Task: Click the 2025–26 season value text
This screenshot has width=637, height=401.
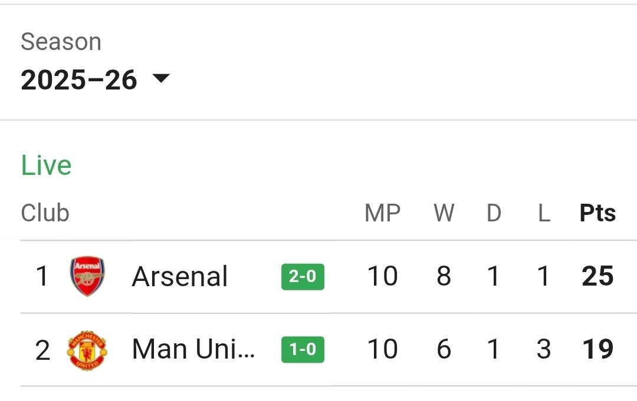Action: (79, 79)
